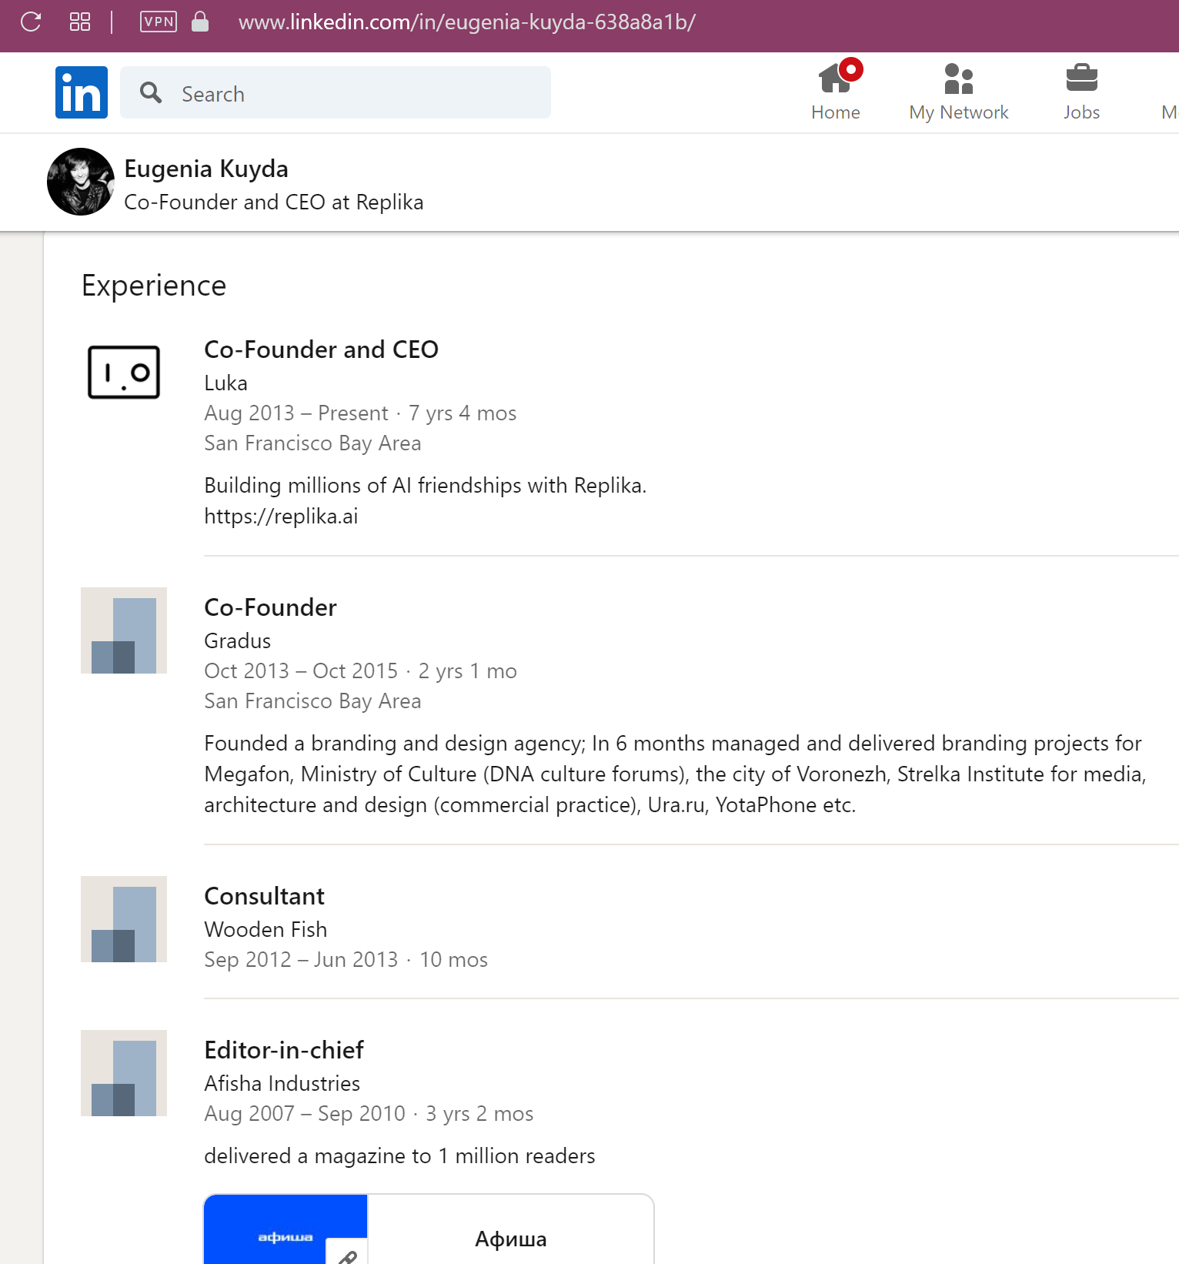Reload the page with the refresh icon
1179x1264 pixels.
pos(31,22)
